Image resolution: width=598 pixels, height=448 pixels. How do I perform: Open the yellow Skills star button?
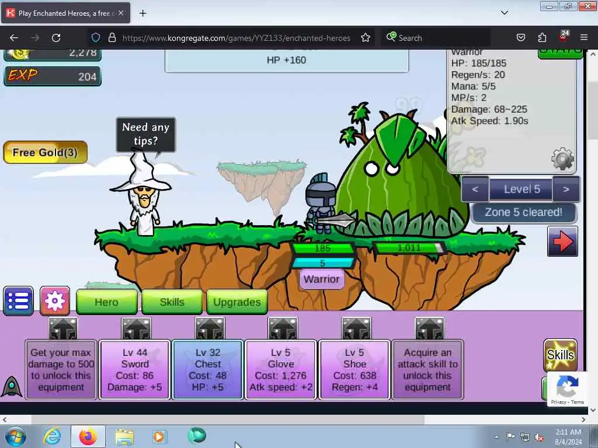[560, 355]
